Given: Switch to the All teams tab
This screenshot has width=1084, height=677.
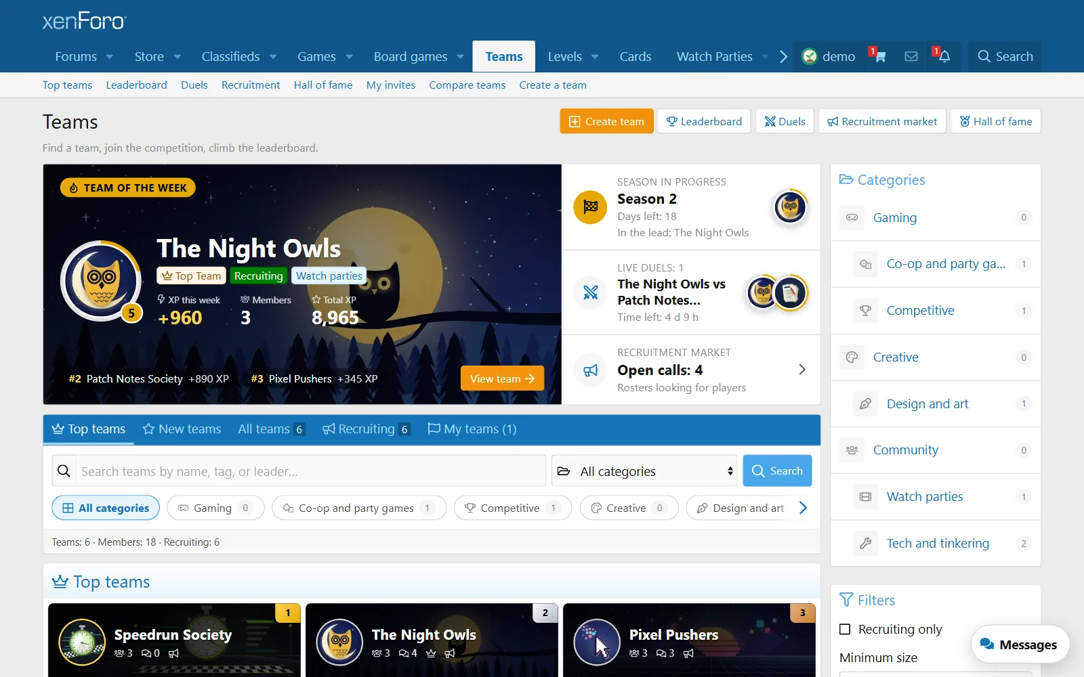Looking at the screenshot, I should point(271,429).
